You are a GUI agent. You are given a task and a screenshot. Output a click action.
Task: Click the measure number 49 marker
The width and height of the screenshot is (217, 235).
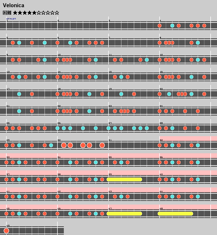[8, 226]
